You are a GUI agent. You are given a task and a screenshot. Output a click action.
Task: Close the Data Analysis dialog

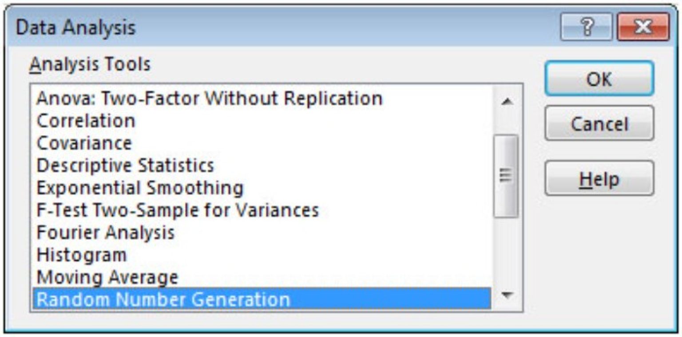click(x=642, y=28)
